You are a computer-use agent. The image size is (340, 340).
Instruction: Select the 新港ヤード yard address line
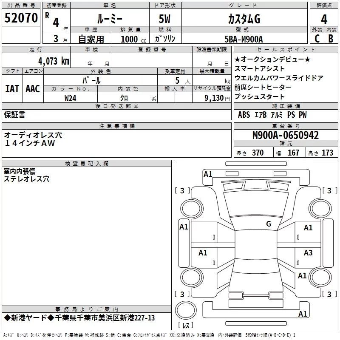79,318
